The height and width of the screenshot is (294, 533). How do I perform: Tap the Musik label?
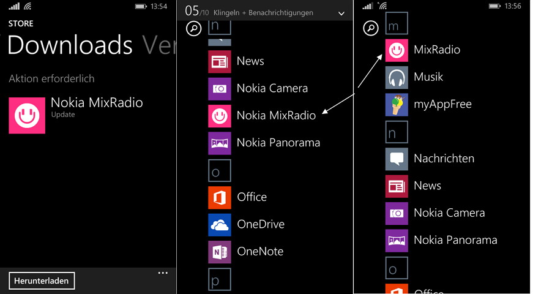tap(428, 77)
